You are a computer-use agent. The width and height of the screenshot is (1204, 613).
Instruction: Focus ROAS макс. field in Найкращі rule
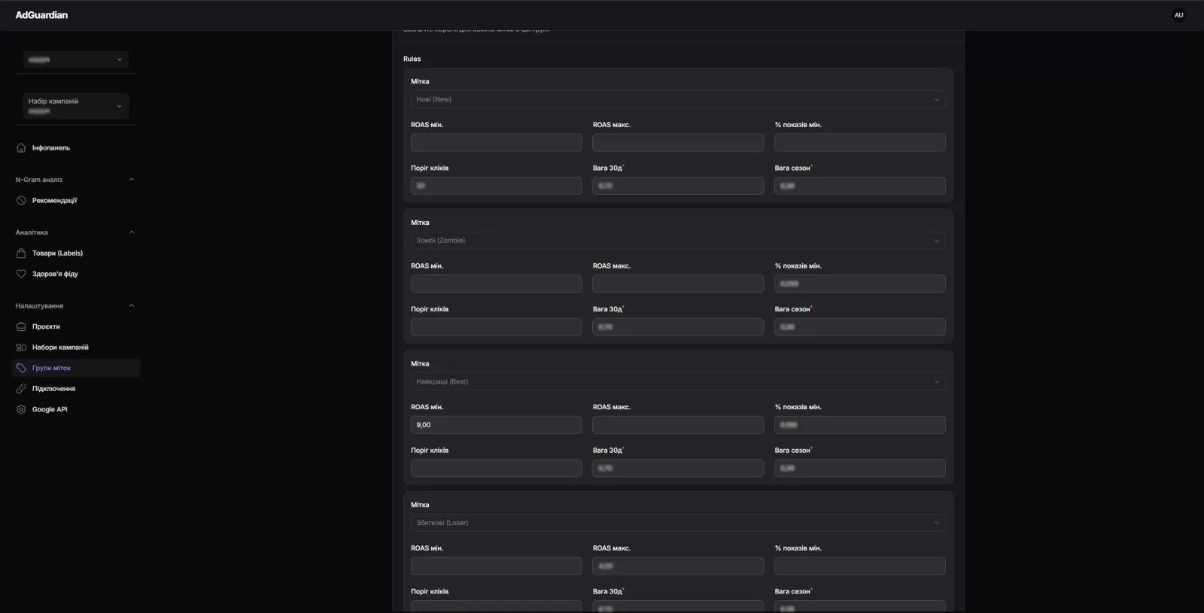coord(678,425)
